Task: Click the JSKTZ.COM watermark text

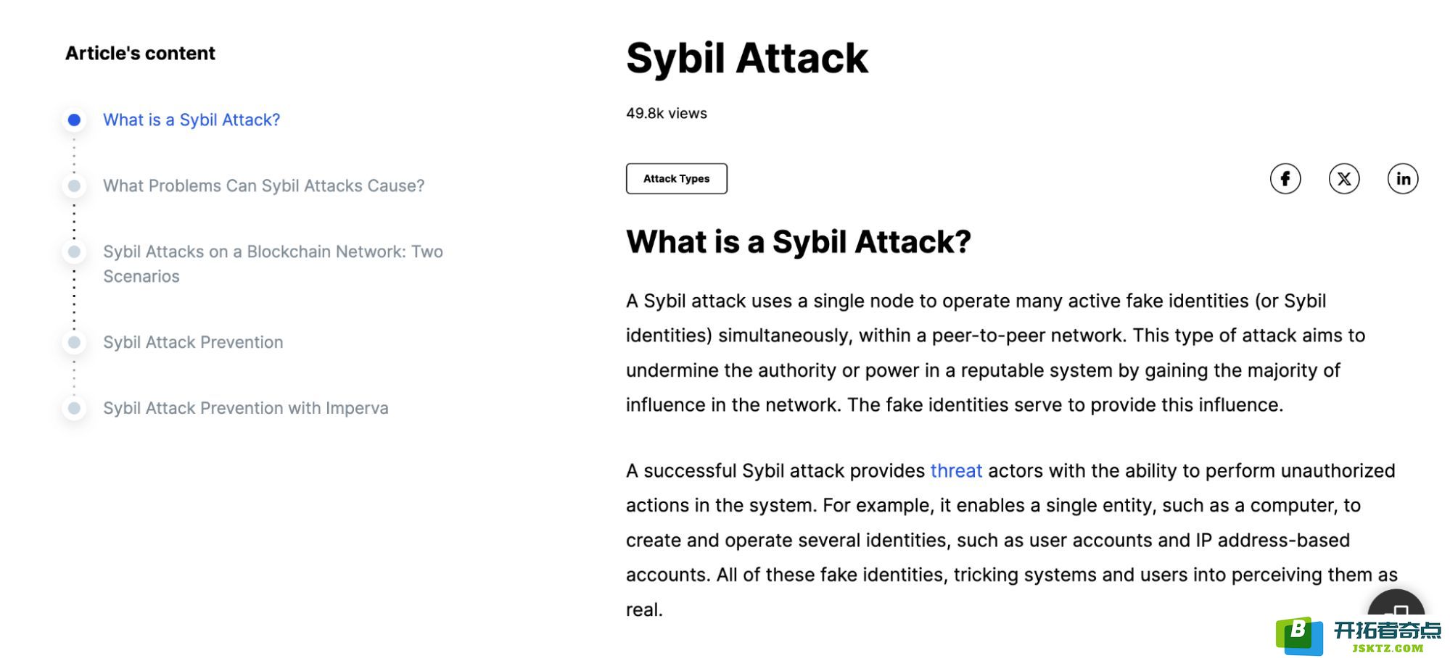Action: tap(1388, 648)
